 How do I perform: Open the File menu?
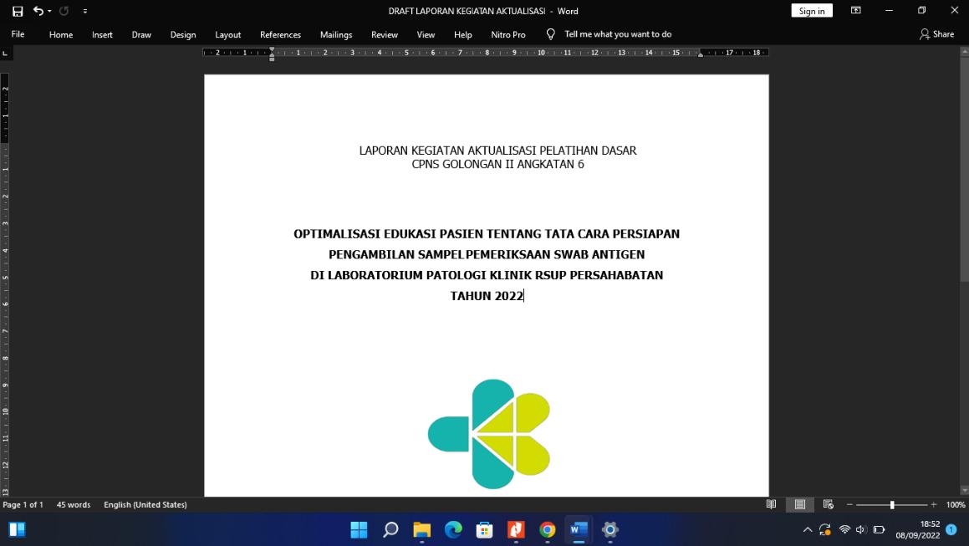click(x=18, y=34)
